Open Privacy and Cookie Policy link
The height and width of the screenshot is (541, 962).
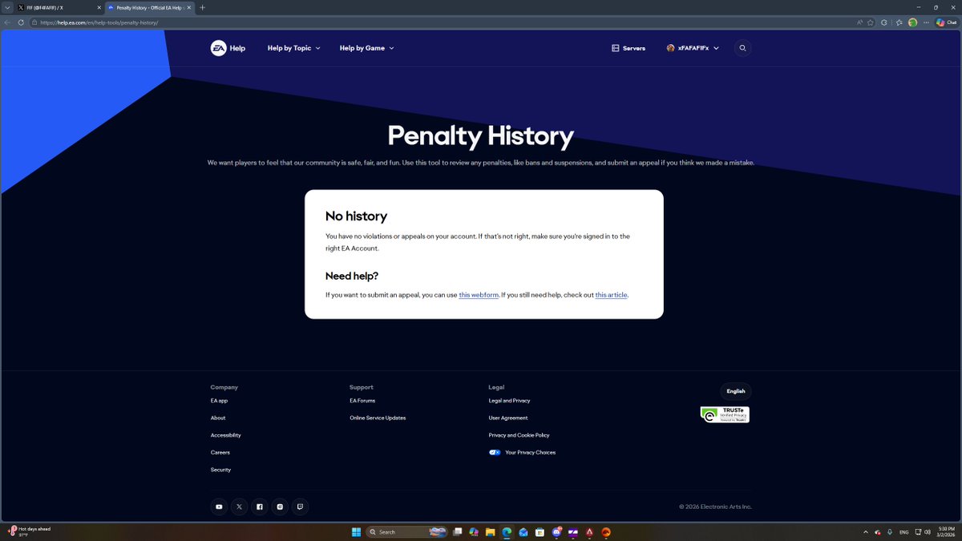point(519,435)
